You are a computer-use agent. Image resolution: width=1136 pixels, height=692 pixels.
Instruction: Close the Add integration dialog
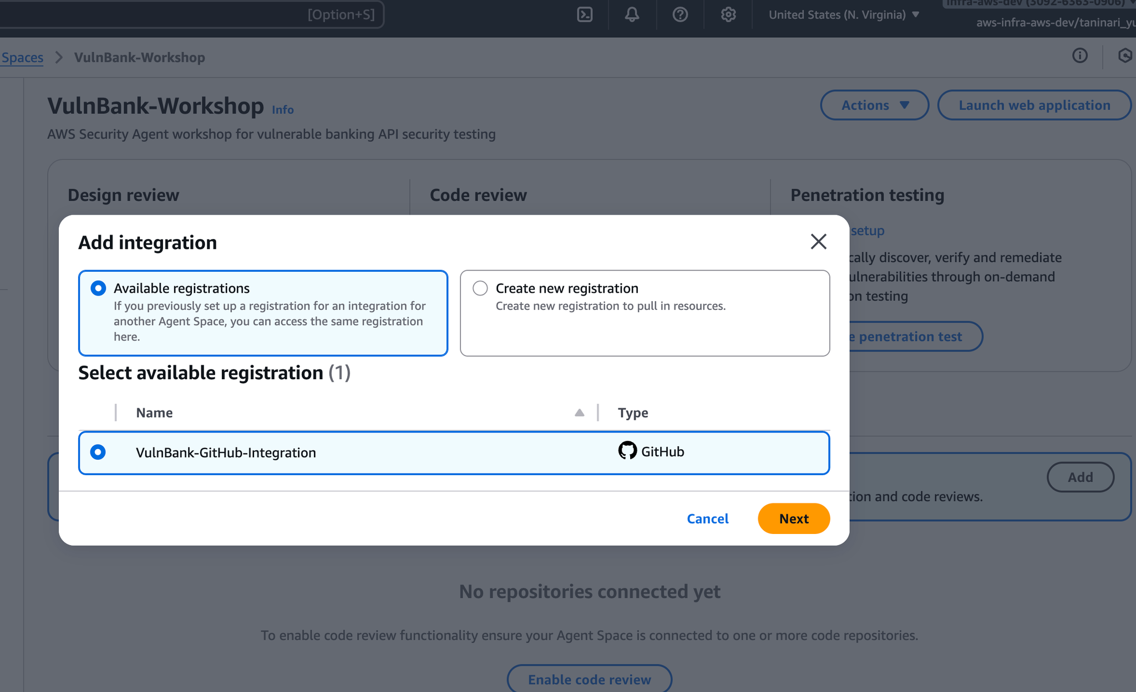pos(818,242)
